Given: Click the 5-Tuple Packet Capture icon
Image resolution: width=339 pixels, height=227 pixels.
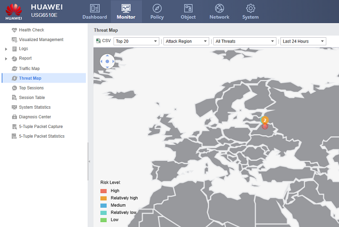Looking at the screenshot, I should coord(15,127).
